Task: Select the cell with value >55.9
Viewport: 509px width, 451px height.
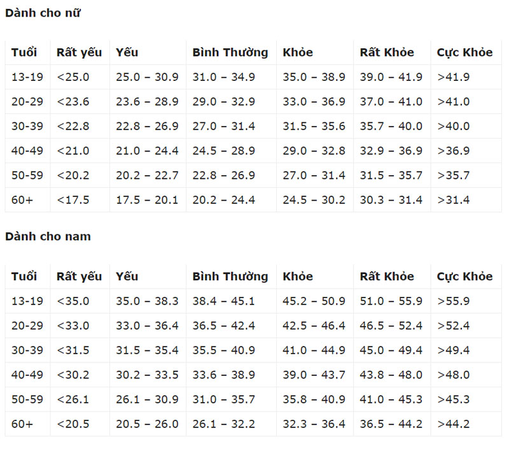Action: point(453,301)
